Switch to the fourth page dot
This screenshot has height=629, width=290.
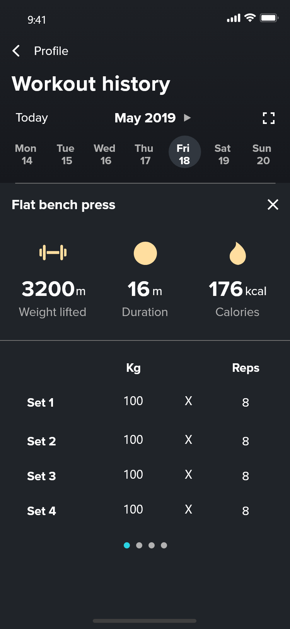(x=164, y=545)
